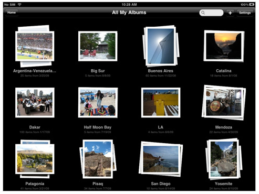Screen dimensions: 259x194
Task: Open the Settings button
Action: point(245,13)
